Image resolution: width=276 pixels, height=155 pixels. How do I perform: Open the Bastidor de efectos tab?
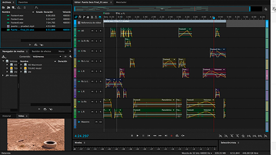coord(42,51)
